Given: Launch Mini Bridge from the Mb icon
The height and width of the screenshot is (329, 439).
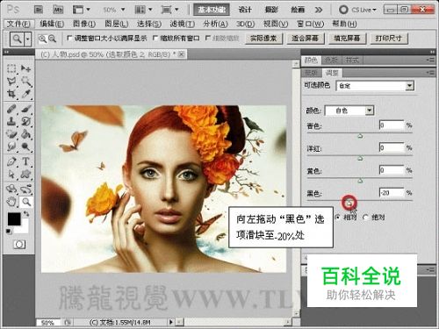Looking at the screenshot, I should 58,10.
